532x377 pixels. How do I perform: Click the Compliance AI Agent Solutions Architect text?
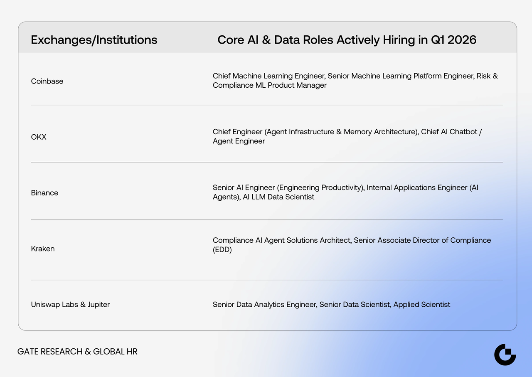[x=281, y=240]
